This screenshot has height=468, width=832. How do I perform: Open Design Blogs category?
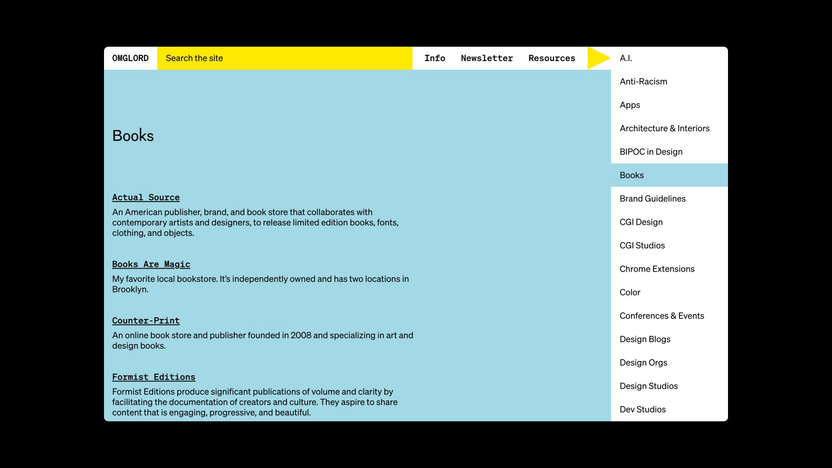(x=669, y=339)
